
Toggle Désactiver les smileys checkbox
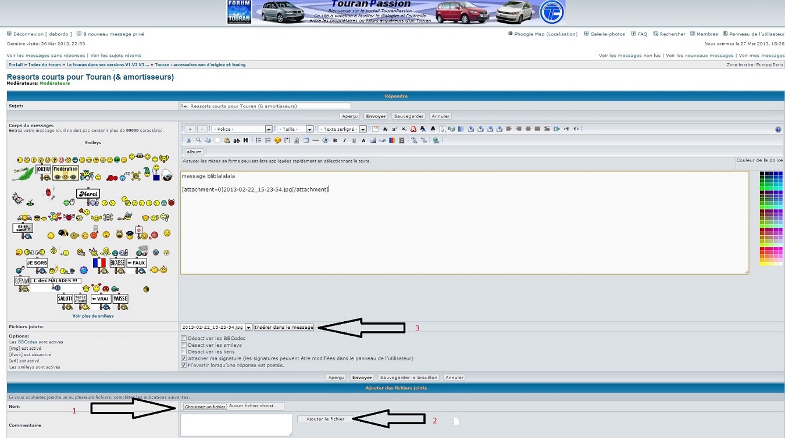tap(184, 345)
